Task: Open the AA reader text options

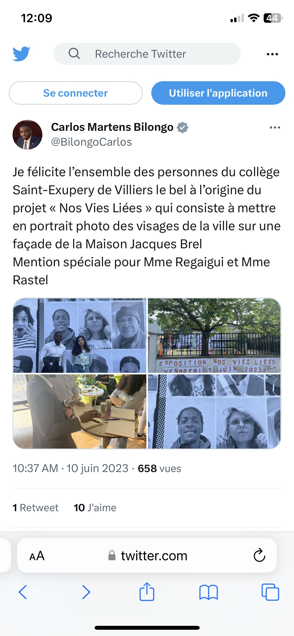Action: [37, 556]
